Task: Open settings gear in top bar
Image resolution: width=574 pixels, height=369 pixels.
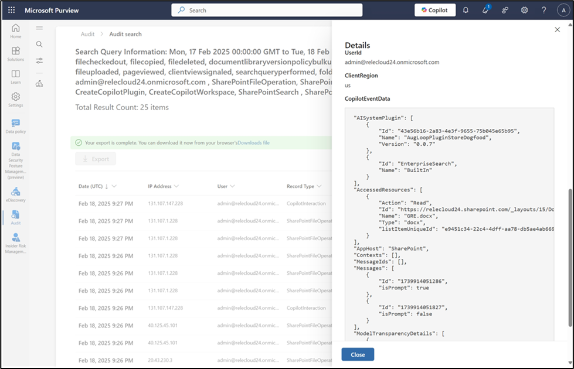Action: pos(524,10)
